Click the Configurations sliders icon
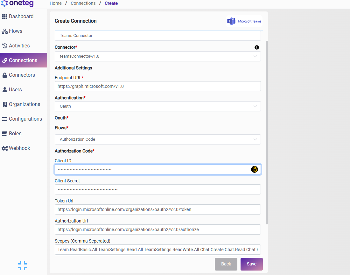 (5, 119)
